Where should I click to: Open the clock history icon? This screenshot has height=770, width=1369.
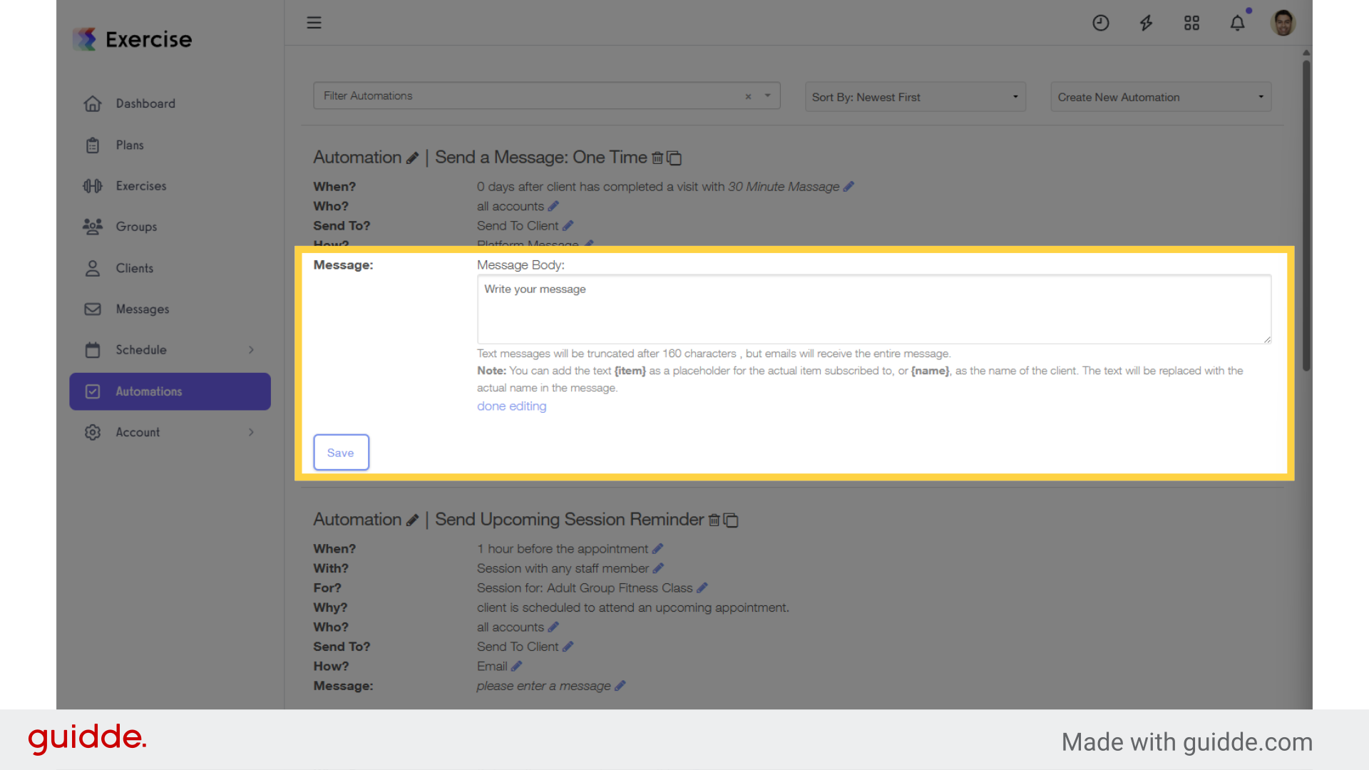[x=1100, y=23]
